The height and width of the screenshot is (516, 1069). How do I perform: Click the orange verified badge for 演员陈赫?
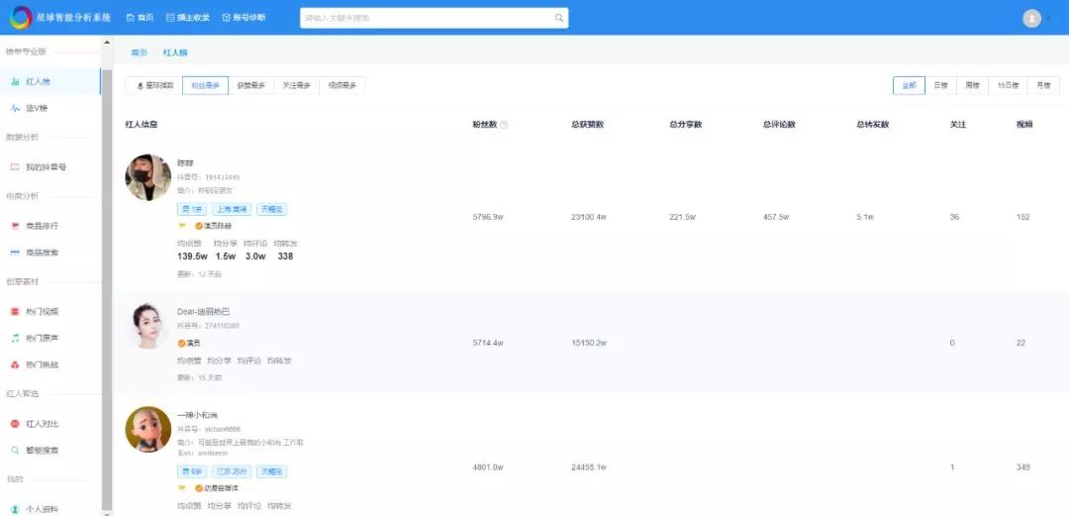point(198,226)
